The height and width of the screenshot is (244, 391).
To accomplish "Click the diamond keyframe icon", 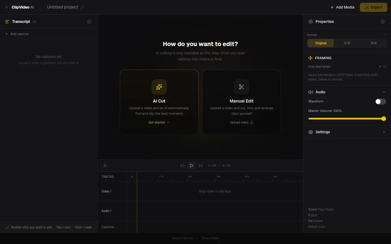I will pos(385,66).
